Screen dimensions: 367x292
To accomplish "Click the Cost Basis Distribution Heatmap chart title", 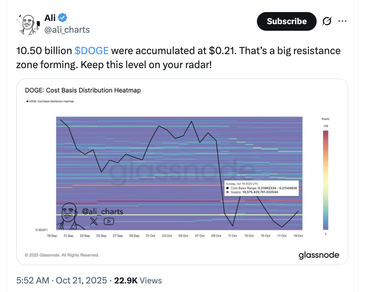I will 83,90.
